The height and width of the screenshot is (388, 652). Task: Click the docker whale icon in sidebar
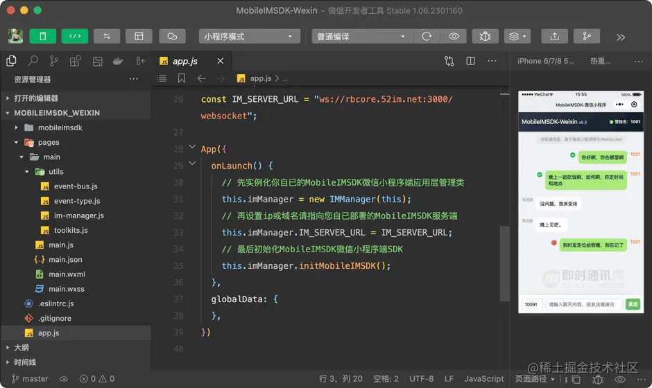click(x=118, y=62)
